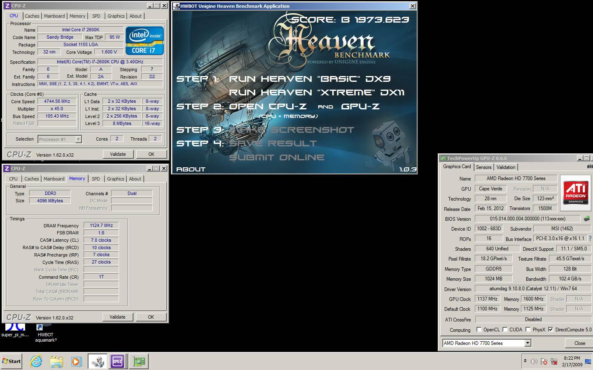593x370 pixels.
Task: Click the GPU Clock value "1137 MHz"
Action: pyautogui.click(x=488, y=299)
